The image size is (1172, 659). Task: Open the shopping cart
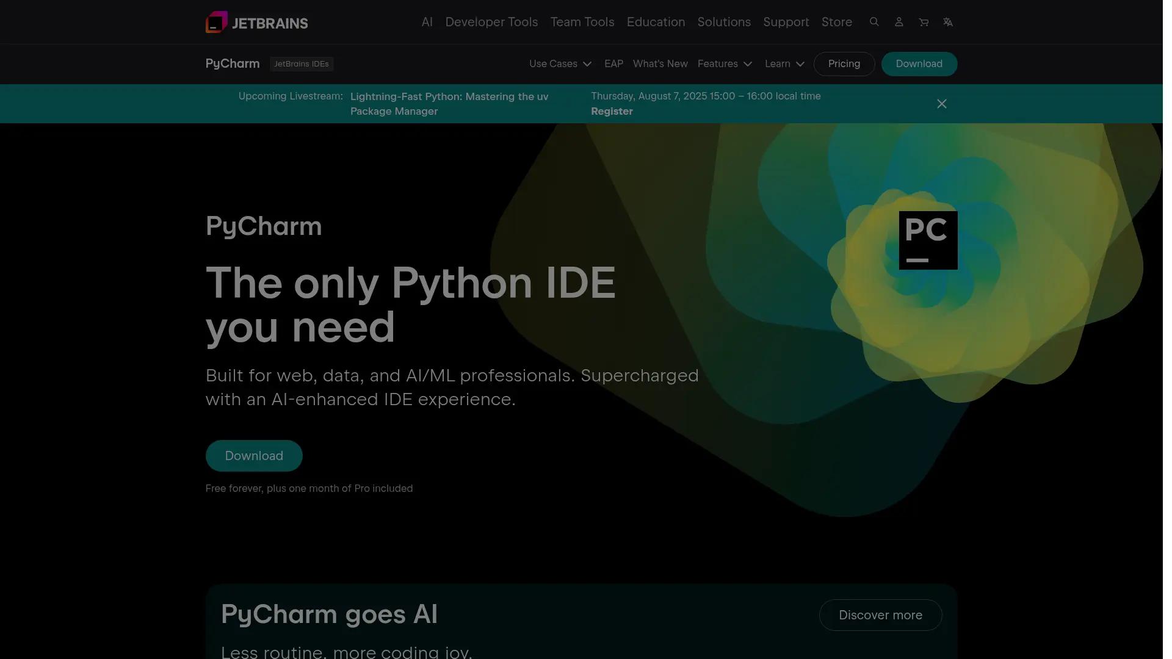(924, 22)
